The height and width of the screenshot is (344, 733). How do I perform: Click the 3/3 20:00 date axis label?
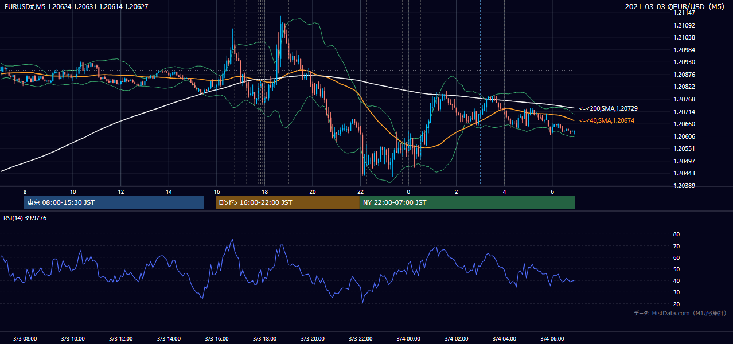tap(313, 338)
